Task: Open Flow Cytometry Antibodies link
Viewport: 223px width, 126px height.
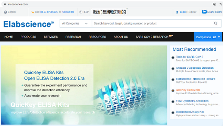Action: tap(192, 101)
